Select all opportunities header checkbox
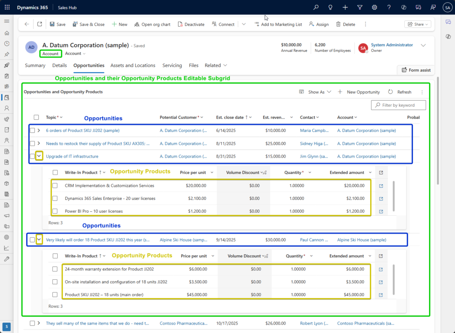455x333 pixels. coord(36,117)
